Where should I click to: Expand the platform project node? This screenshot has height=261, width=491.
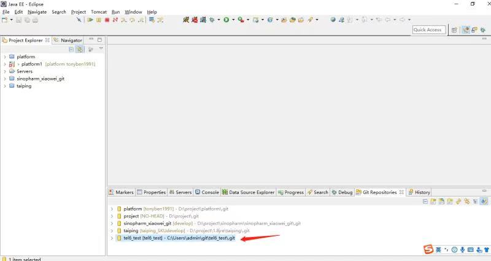click(5, 56)
